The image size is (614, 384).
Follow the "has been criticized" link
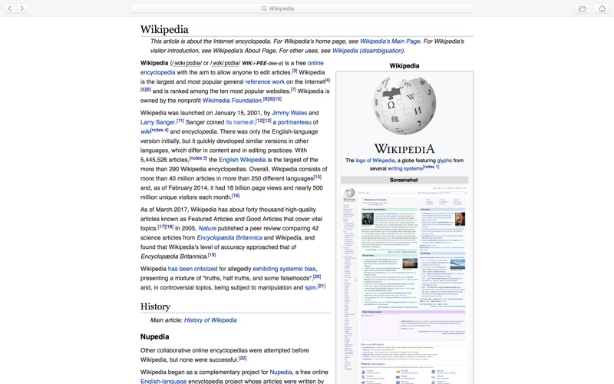(x=193, y=269)
